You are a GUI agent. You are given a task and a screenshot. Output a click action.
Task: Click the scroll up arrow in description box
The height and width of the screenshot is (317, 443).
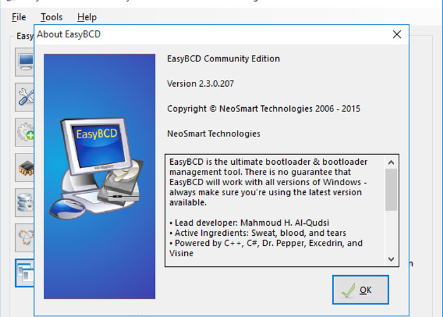[391, 162]
